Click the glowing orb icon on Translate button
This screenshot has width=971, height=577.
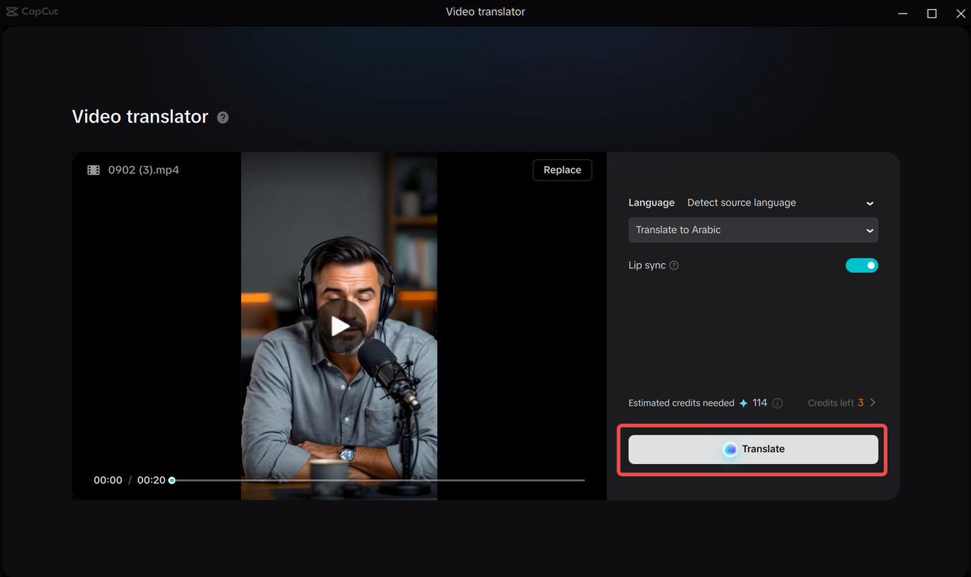tap(730, 449)
